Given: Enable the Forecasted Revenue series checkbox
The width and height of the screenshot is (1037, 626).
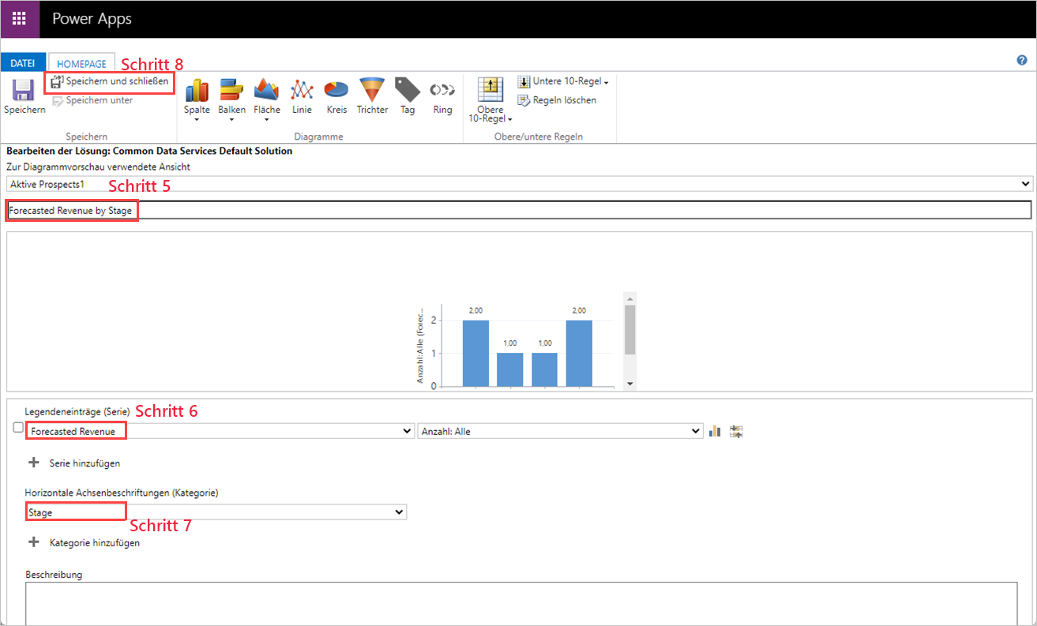Looking at the screenshot, I should coord(17,427).
